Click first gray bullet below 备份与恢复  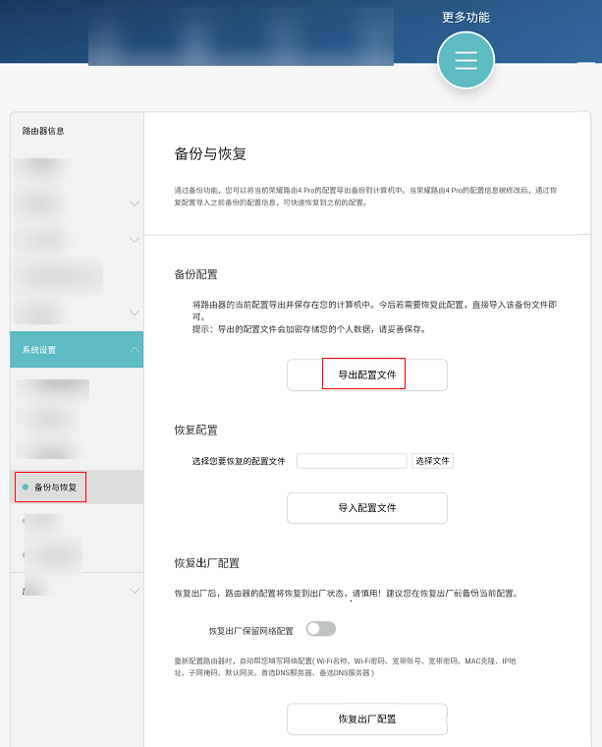tap(25, 521)
